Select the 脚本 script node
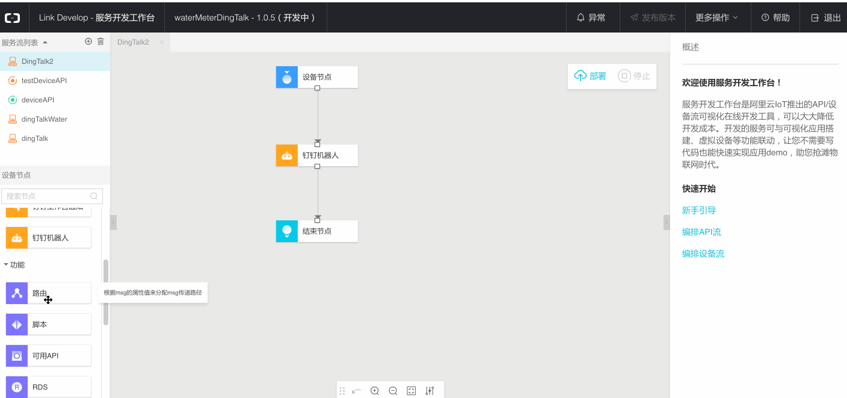The width and height of the screenshot is (847, 398). tap(49, 325)
